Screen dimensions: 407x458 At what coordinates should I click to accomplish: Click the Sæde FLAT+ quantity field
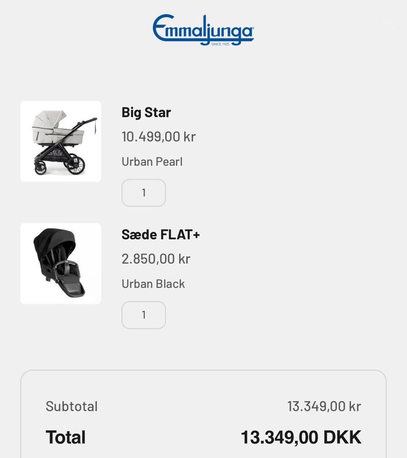click(144, 315)
